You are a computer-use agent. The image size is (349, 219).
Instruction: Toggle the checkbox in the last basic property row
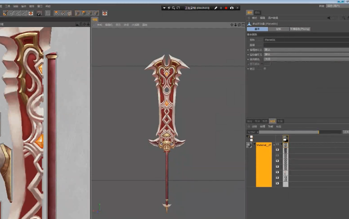[x=265, y=69]
